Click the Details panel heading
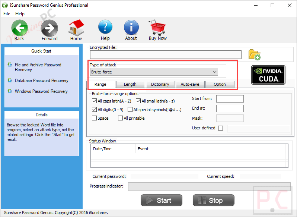Viewport: 297px width, 217px height. click(x=42, y=115)
